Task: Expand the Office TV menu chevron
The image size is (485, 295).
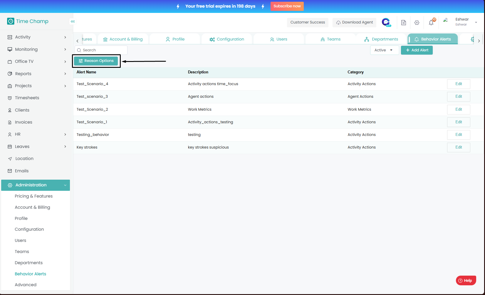Action: (65, 61)
